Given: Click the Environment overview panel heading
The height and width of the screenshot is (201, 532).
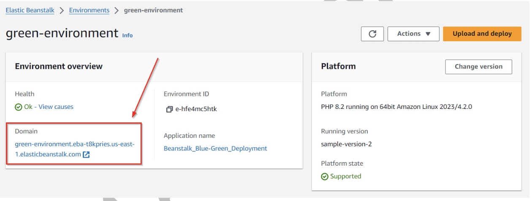Looking at the screenshot, I should tap(59, 66).
